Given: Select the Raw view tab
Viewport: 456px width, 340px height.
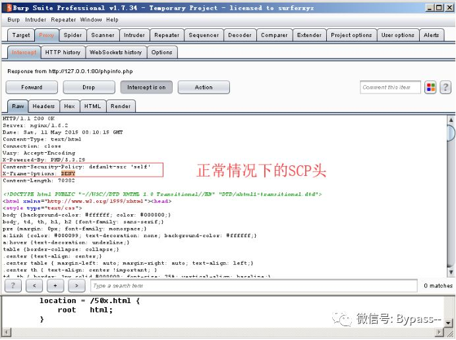Looking at the screenshot, I should click(18, 106).
